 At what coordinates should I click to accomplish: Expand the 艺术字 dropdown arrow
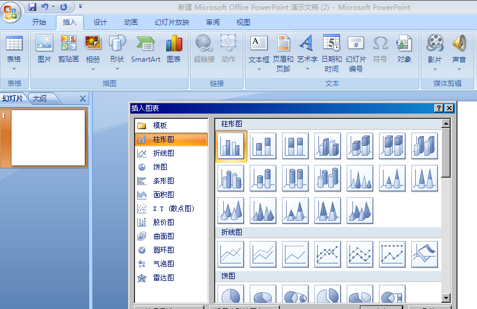307,69
